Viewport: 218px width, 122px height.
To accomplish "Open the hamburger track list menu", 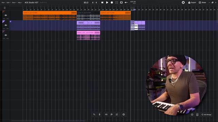I will [x=4, y=8].
